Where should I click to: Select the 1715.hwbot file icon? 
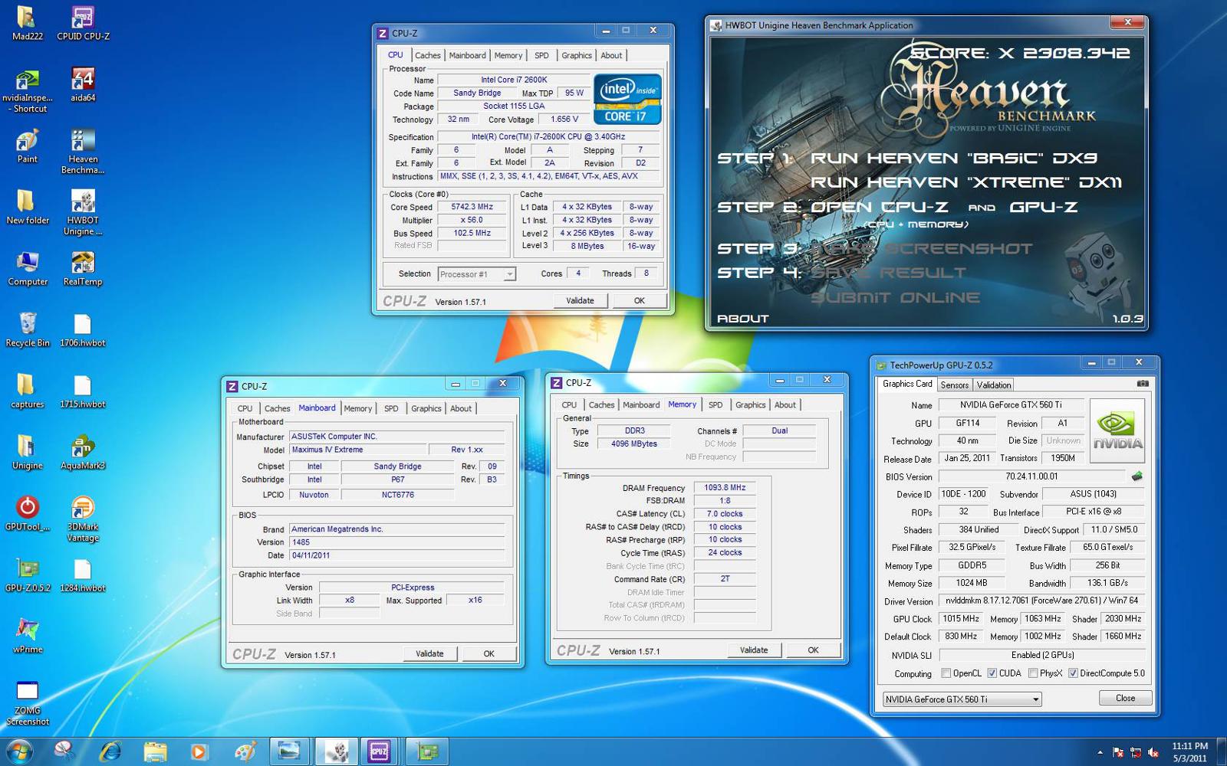point(83,391)
